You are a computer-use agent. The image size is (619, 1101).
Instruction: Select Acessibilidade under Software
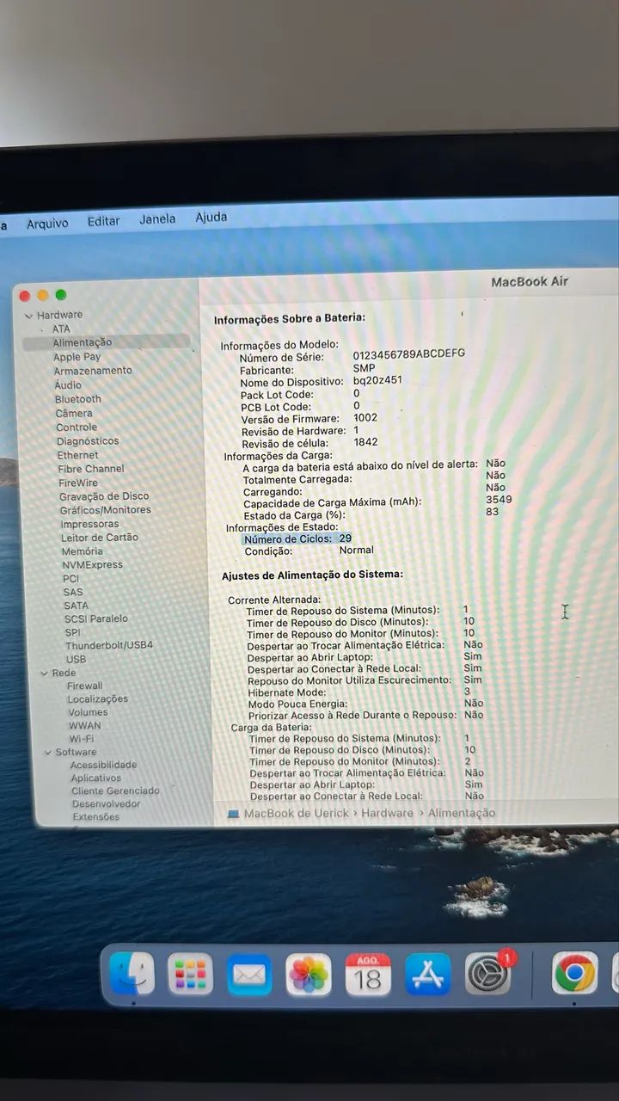click(x=103, y=765)
